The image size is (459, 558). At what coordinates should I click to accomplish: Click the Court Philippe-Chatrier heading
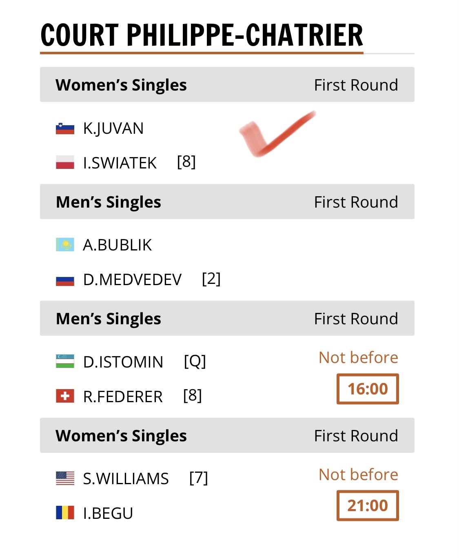pos(202,35)
